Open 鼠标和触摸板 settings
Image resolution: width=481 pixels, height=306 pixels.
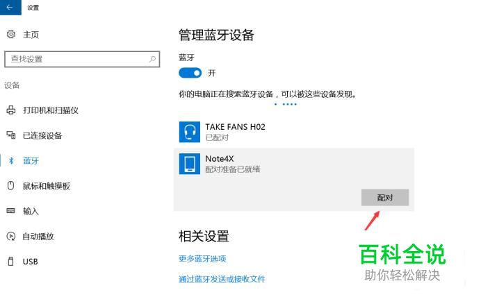point(47,186)
